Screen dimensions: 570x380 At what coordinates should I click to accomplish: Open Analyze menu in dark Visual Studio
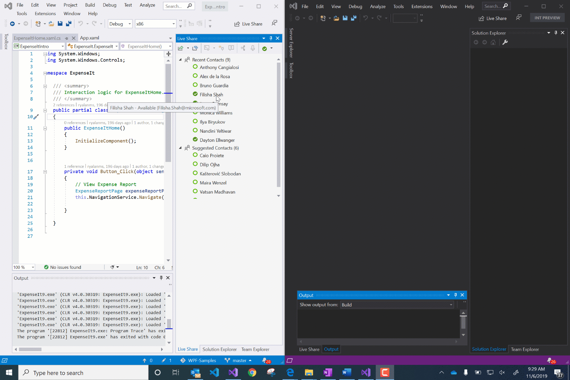point(378,6)
